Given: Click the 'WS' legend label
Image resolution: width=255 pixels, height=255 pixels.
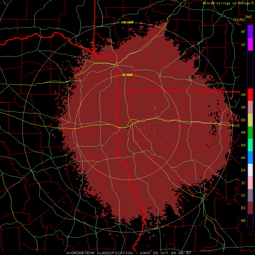Looking at the screenshot, I should (243, 158).
